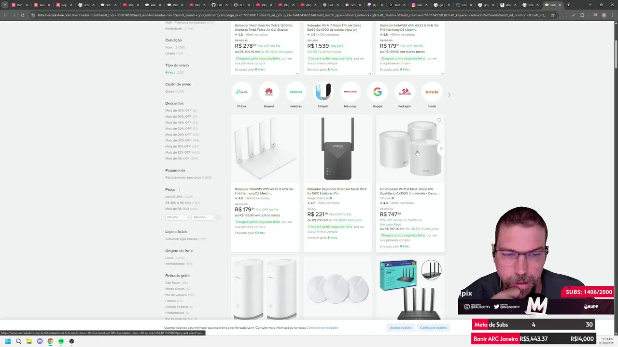Viewport: 618px width, 347px height.
Task: Click Configurar cookies button
Action: tap(433, 328)
